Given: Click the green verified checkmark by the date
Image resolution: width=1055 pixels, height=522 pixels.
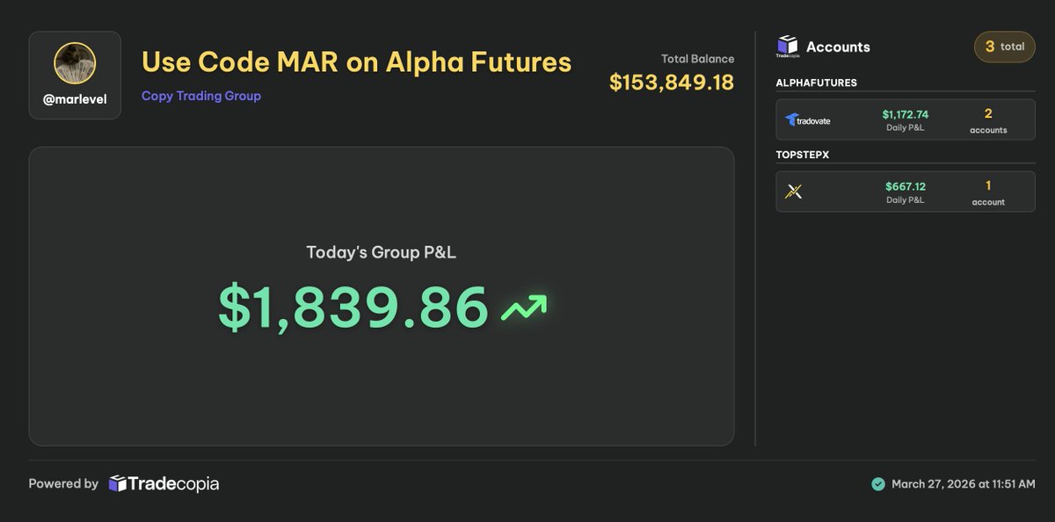Looking at the screenshot, I should (877, 484).
